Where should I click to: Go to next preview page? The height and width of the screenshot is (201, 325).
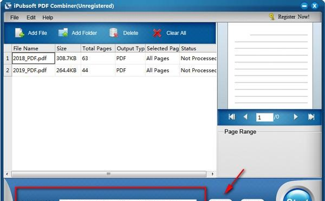pos(296,117)
